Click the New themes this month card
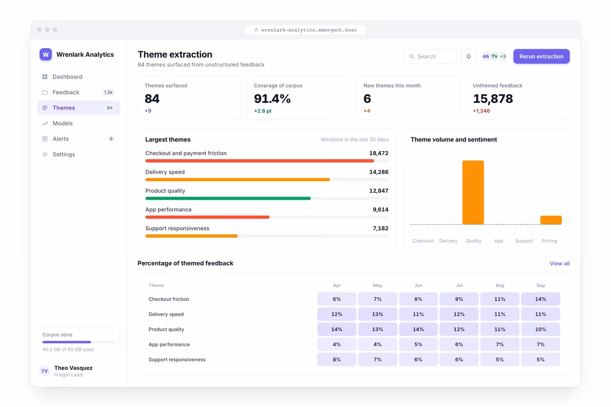This screenshot has height=407, width=611. click(x=408, y=98)
